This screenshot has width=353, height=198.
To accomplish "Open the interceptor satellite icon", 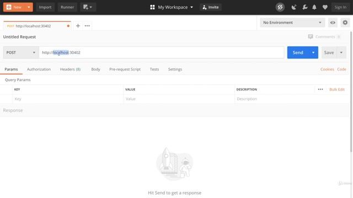I will (x=294, y=7).
